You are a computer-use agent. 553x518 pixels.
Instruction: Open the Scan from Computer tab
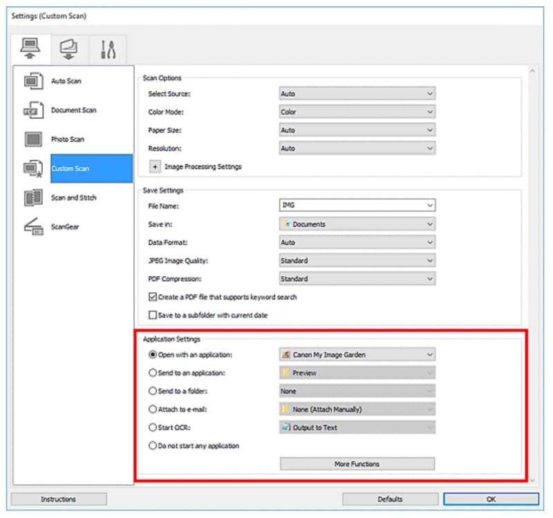coord(30,49)
